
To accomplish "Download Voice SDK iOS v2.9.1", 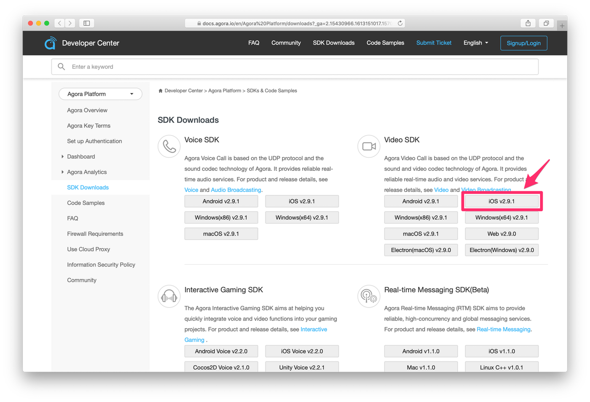I will 302,201.
